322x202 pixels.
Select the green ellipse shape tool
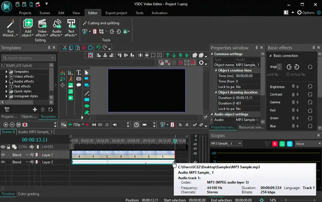(87, 106)
